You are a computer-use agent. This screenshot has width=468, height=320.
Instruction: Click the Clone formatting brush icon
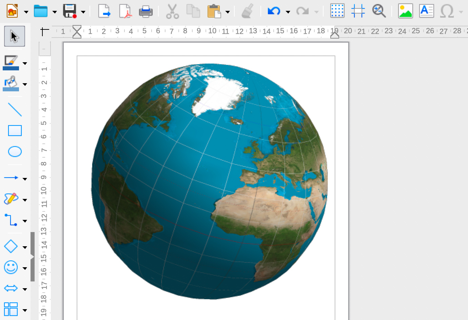(x=248, y=11)
